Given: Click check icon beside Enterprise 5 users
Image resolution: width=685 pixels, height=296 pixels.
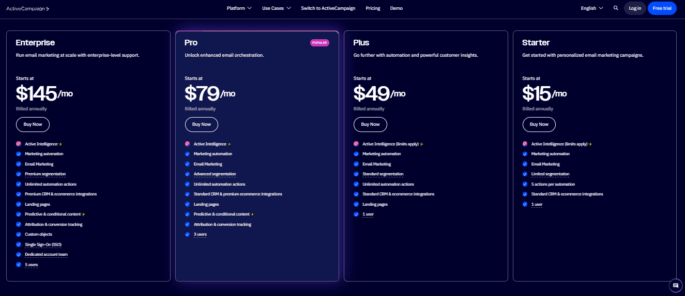Looking at the screenshot, I should [x=19, y=265].
